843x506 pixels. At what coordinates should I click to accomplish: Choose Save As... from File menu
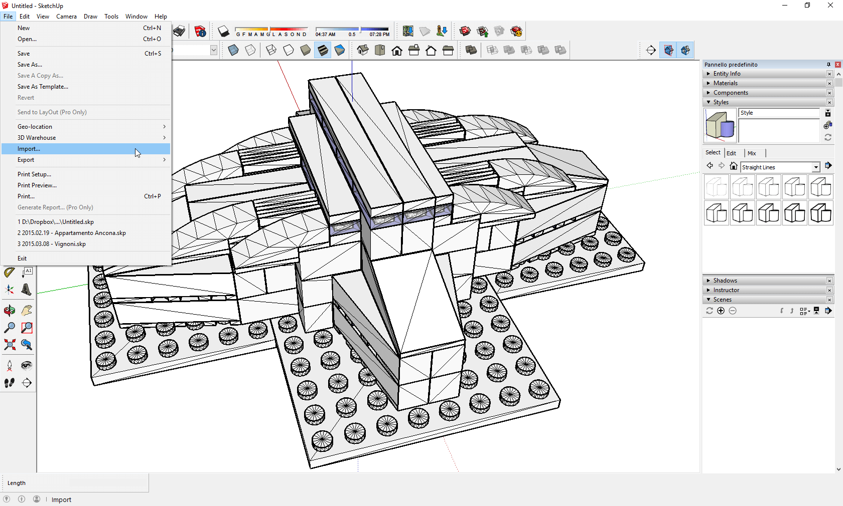coord(86,65)
